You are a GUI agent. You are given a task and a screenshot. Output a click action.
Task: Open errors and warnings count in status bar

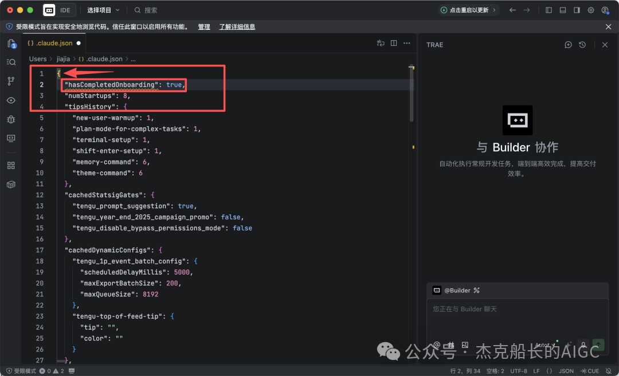pos(52,371)
